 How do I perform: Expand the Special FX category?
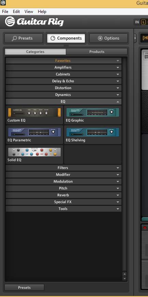(x=63, y=202)
